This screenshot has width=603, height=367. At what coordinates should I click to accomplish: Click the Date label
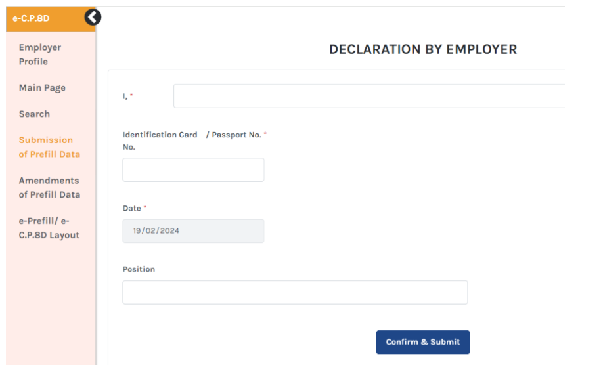pyautogui.click(x=132, y=209)
